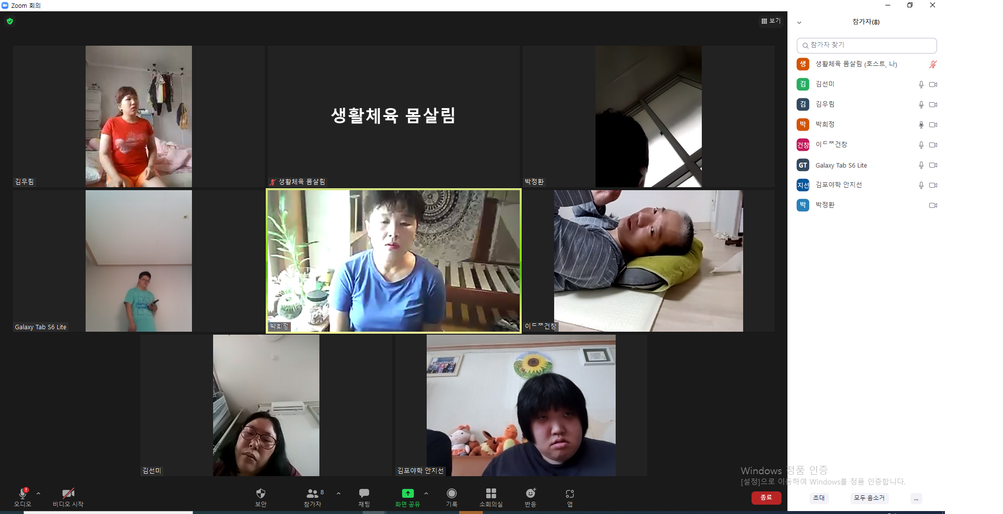Screen dimensions: 1003x514
Task: Open Breakout Rooms (소회의실)
Action: 491,497
